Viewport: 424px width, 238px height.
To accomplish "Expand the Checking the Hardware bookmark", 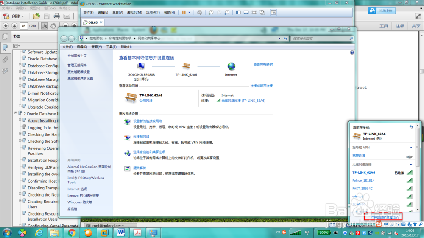I will [20, 134].
